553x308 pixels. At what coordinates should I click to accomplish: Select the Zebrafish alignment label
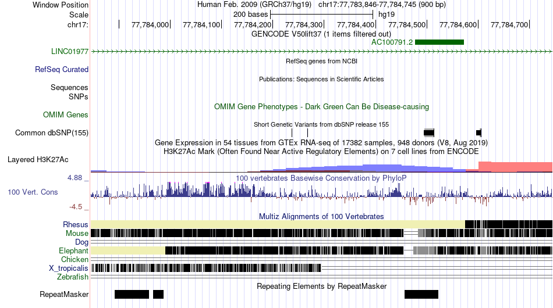tap(73, 277)
